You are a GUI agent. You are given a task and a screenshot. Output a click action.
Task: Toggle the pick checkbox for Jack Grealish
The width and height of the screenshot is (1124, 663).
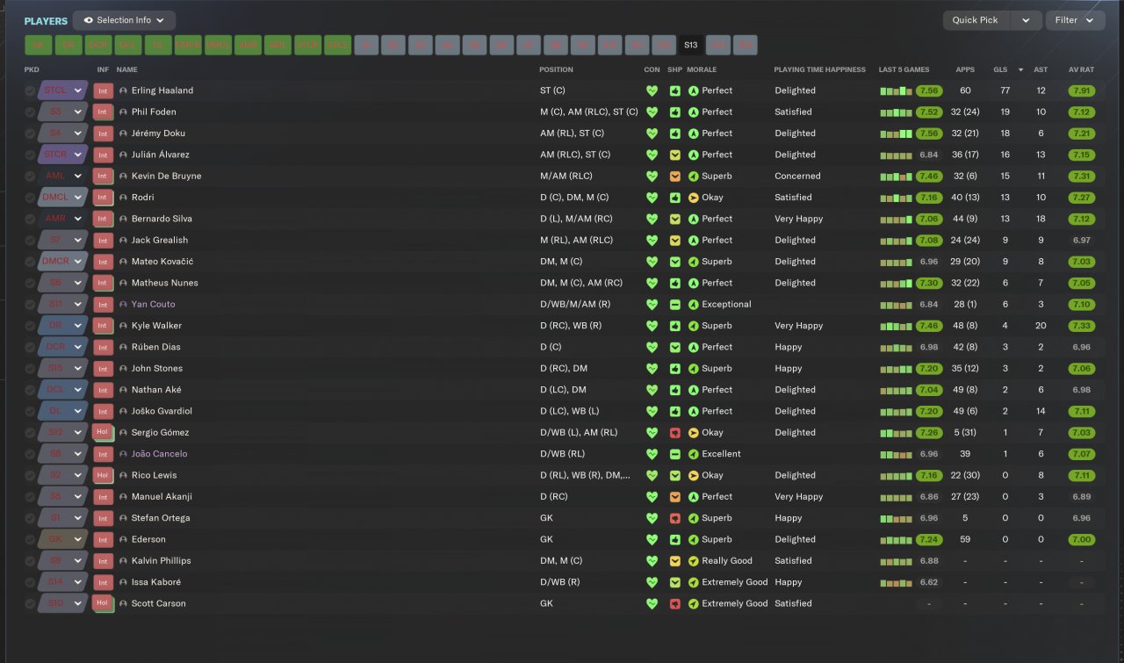[30, 240]
